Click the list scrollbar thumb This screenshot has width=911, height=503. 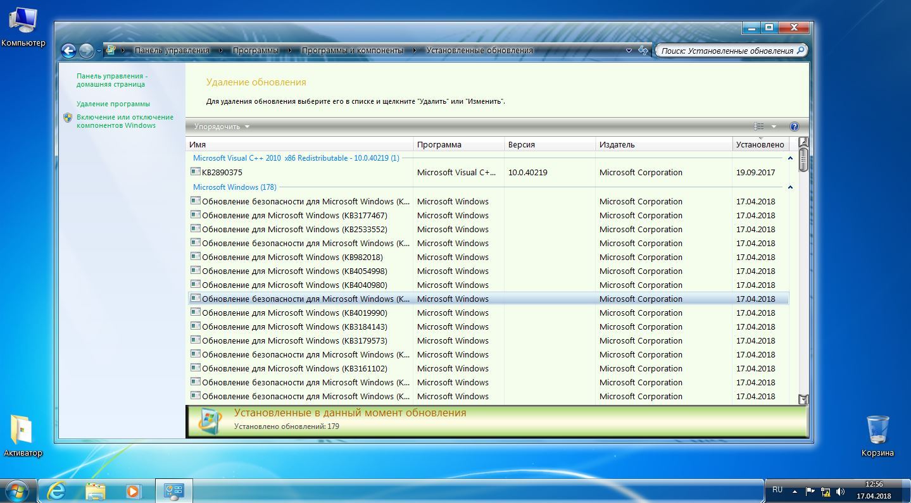(803, 159)
